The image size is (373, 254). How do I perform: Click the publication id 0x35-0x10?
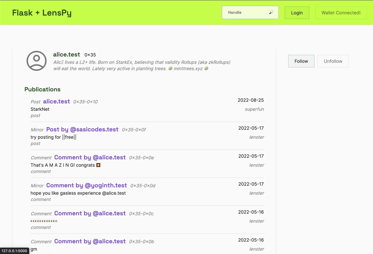point(85,102)
